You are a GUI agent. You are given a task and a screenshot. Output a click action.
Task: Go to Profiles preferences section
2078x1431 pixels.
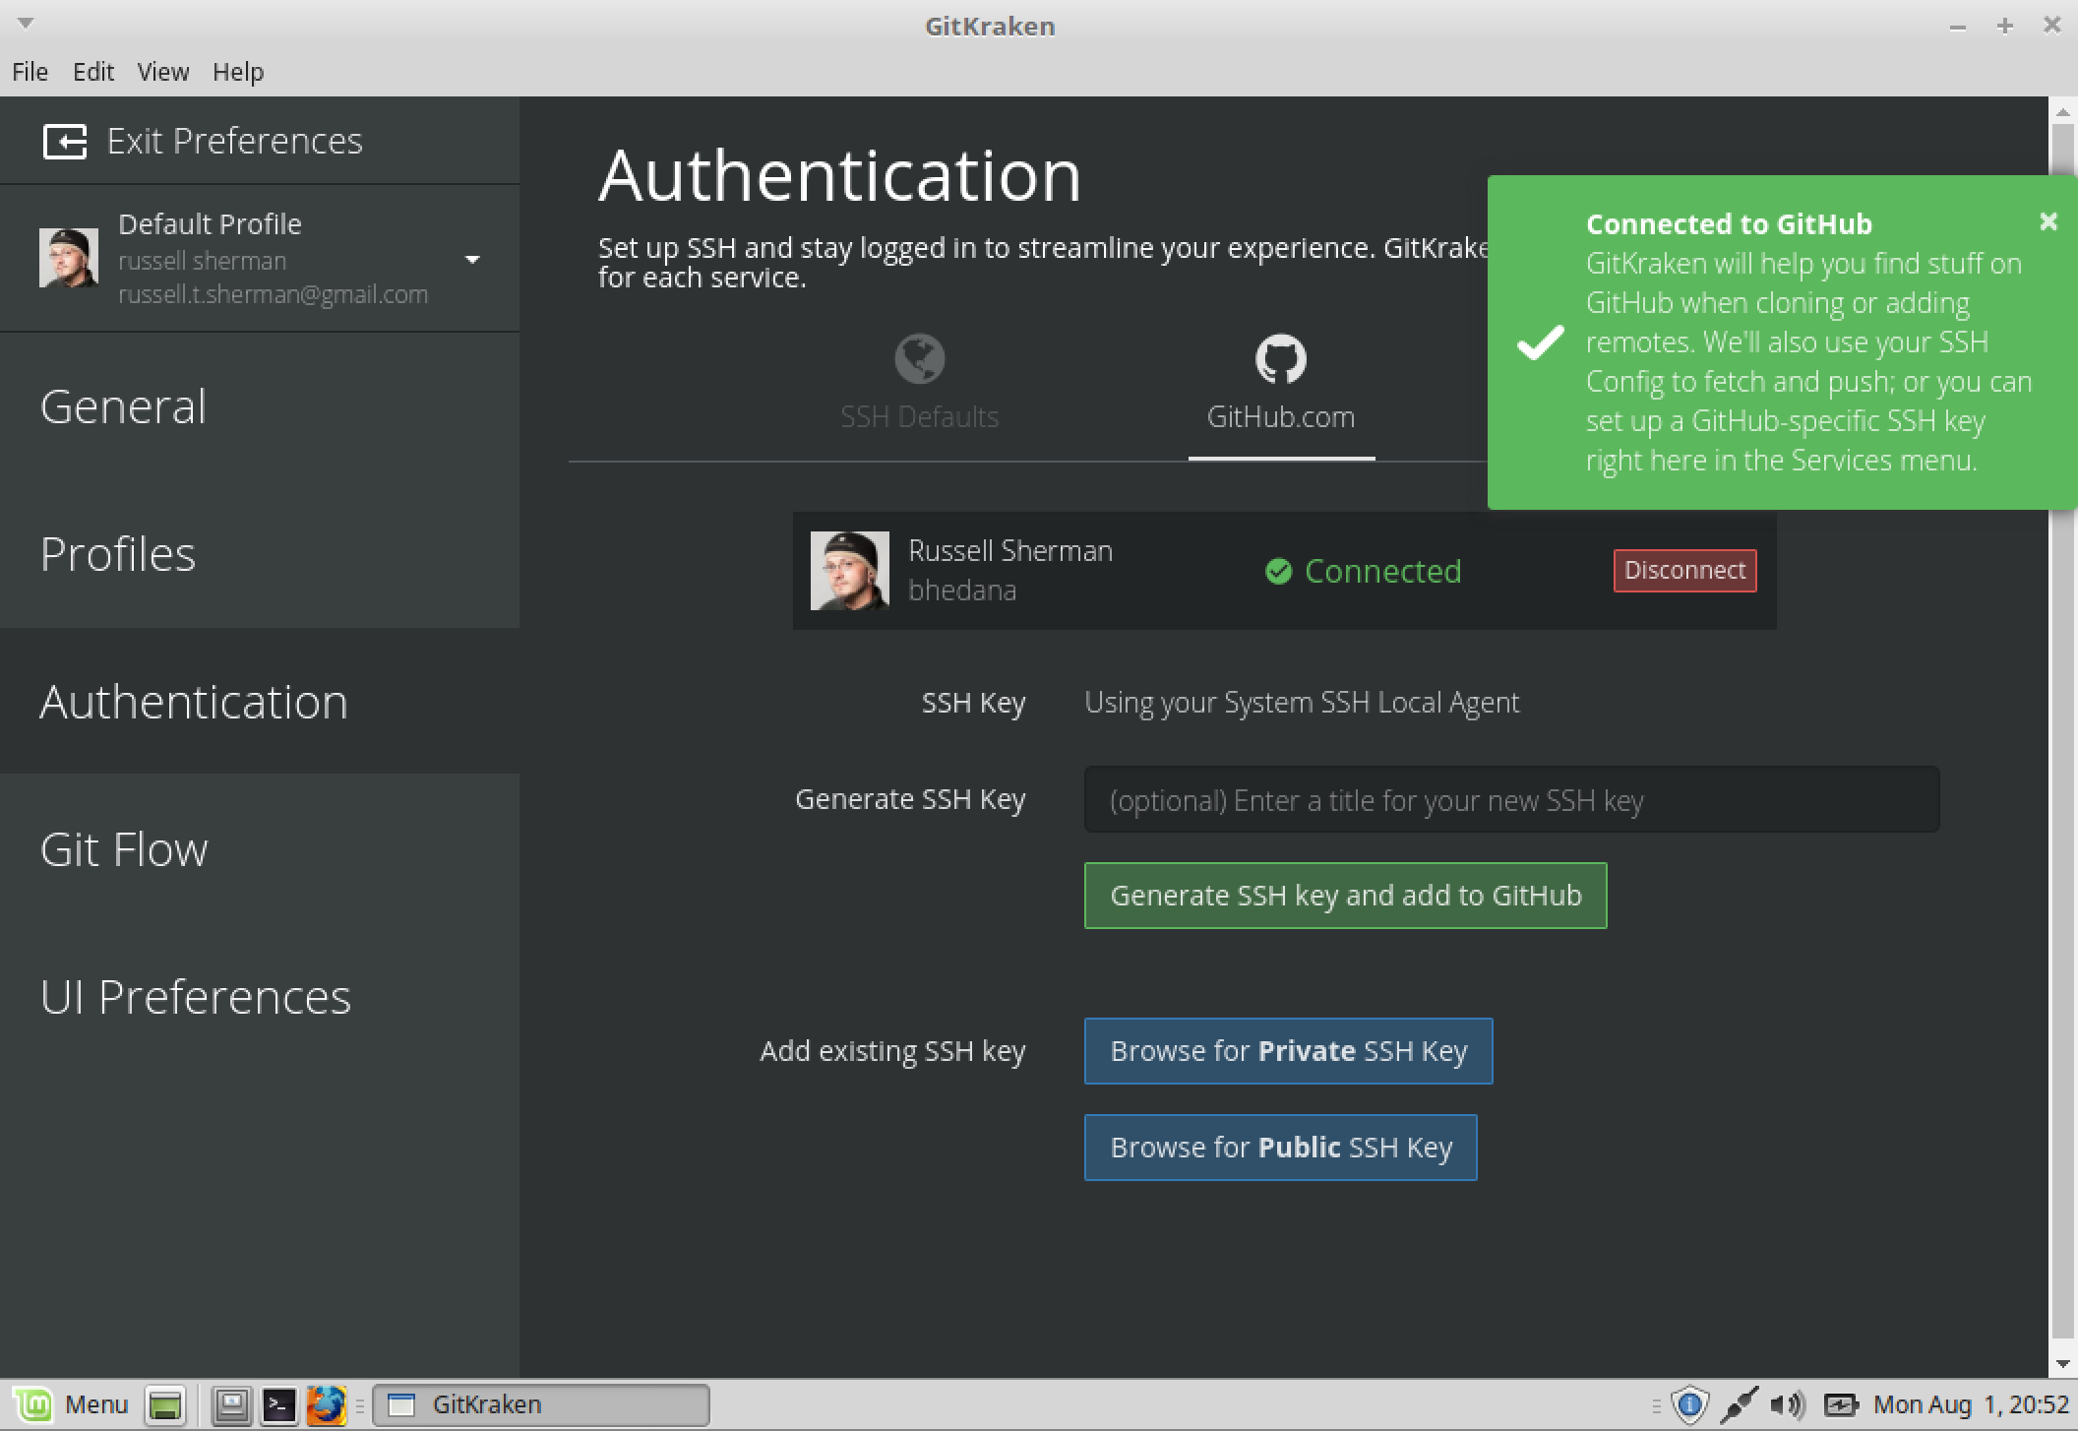coord(260,554)
